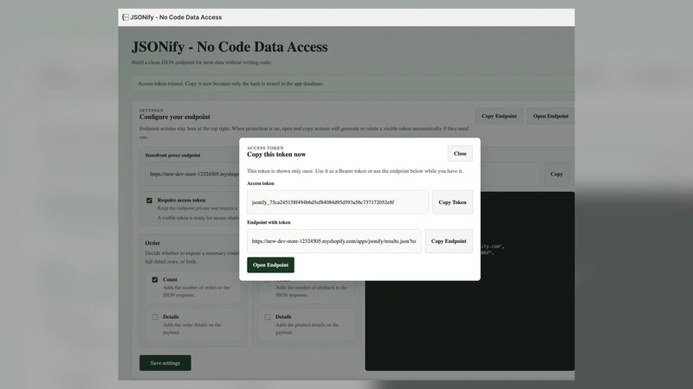Image resolution: width=693 pixels, height=389 pixels.
Task: Select the access token text field
Action: tap(338, 202)
